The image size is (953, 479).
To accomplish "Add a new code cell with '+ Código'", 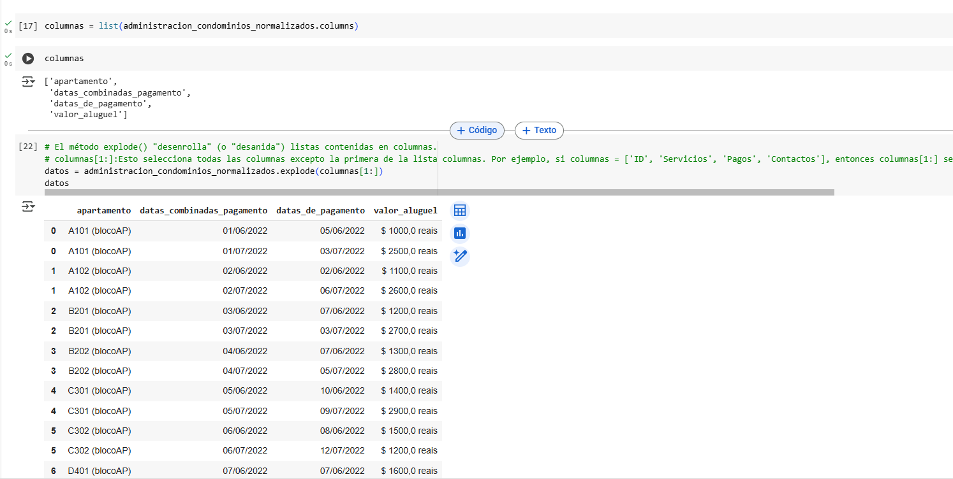I will [477, 130].
